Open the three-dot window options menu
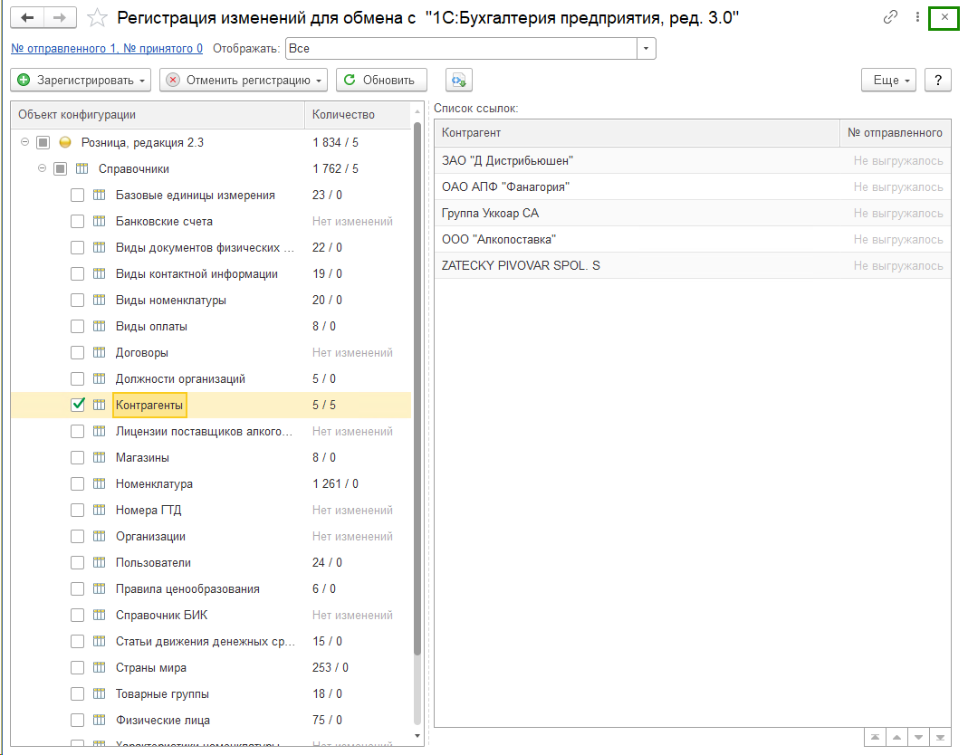968x755 pixels. [916, 17]
